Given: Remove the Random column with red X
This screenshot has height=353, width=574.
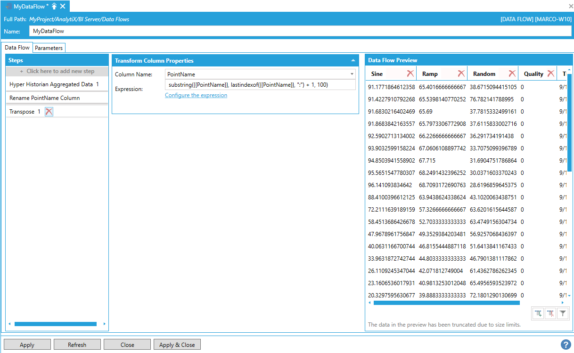Looking at the screenshot, I should 512,74.
